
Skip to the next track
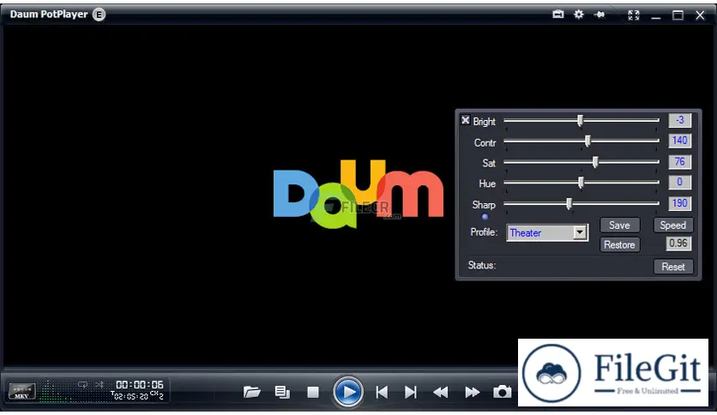click(411, 392)
